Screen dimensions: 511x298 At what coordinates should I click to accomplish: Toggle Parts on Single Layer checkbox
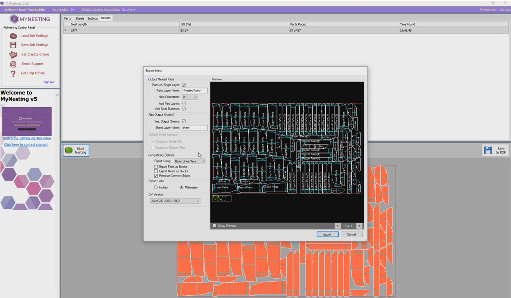184,85
